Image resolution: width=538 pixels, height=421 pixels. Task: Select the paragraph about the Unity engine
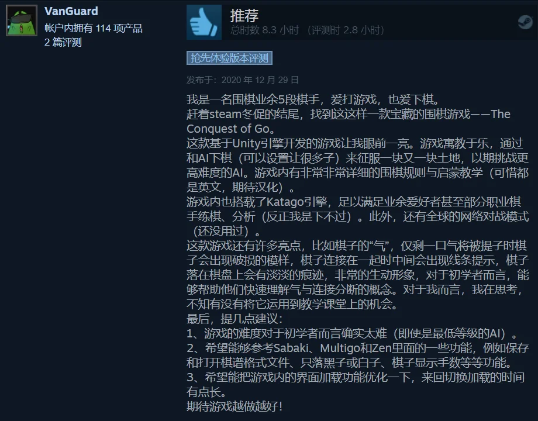coord(358,165)
